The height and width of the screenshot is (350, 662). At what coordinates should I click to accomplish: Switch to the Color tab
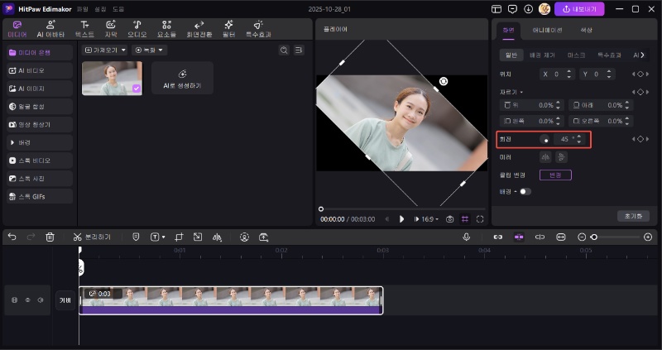pyautogui.click(x=586, y=30)
